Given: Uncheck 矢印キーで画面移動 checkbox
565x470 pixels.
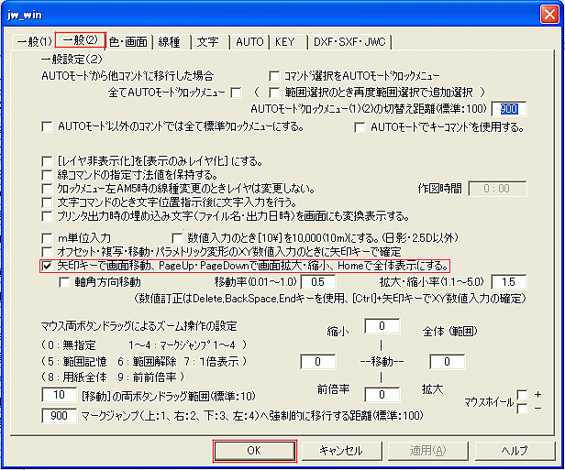Looking at the screenshot, I should tap(47, 266).
